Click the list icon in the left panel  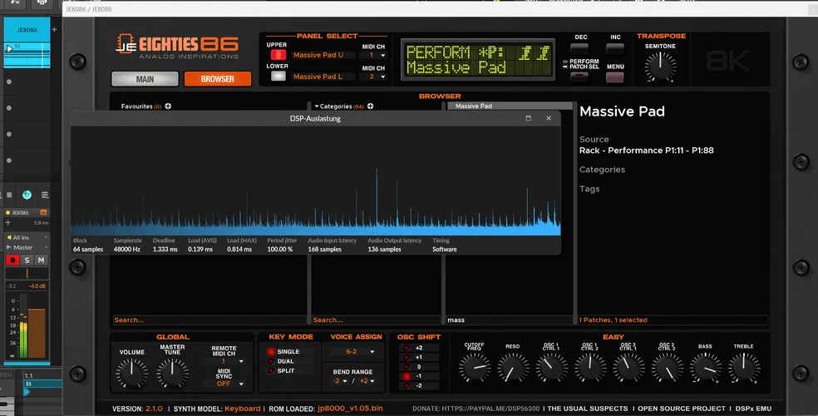45,195
